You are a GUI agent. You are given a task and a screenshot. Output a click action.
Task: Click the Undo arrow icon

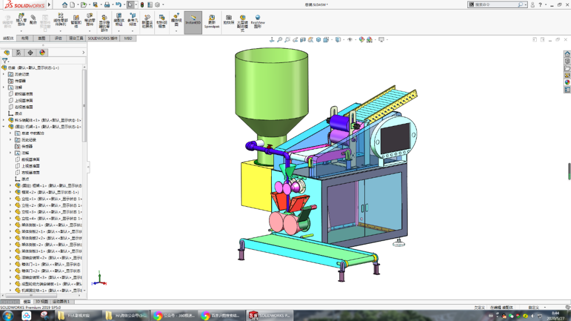118,5
